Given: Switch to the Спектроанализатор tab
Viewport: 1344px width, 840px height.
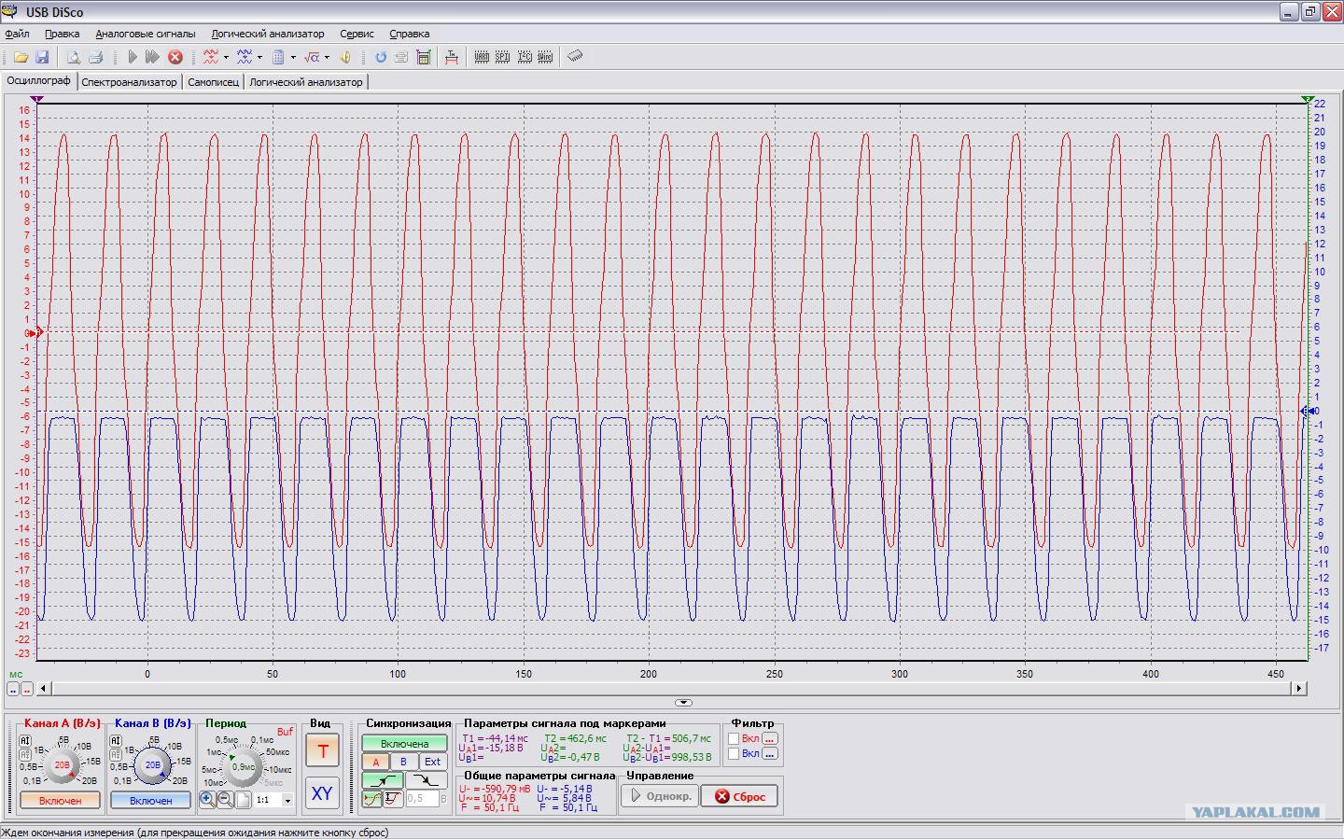Looking at the screenshot, I should [129, 82].
